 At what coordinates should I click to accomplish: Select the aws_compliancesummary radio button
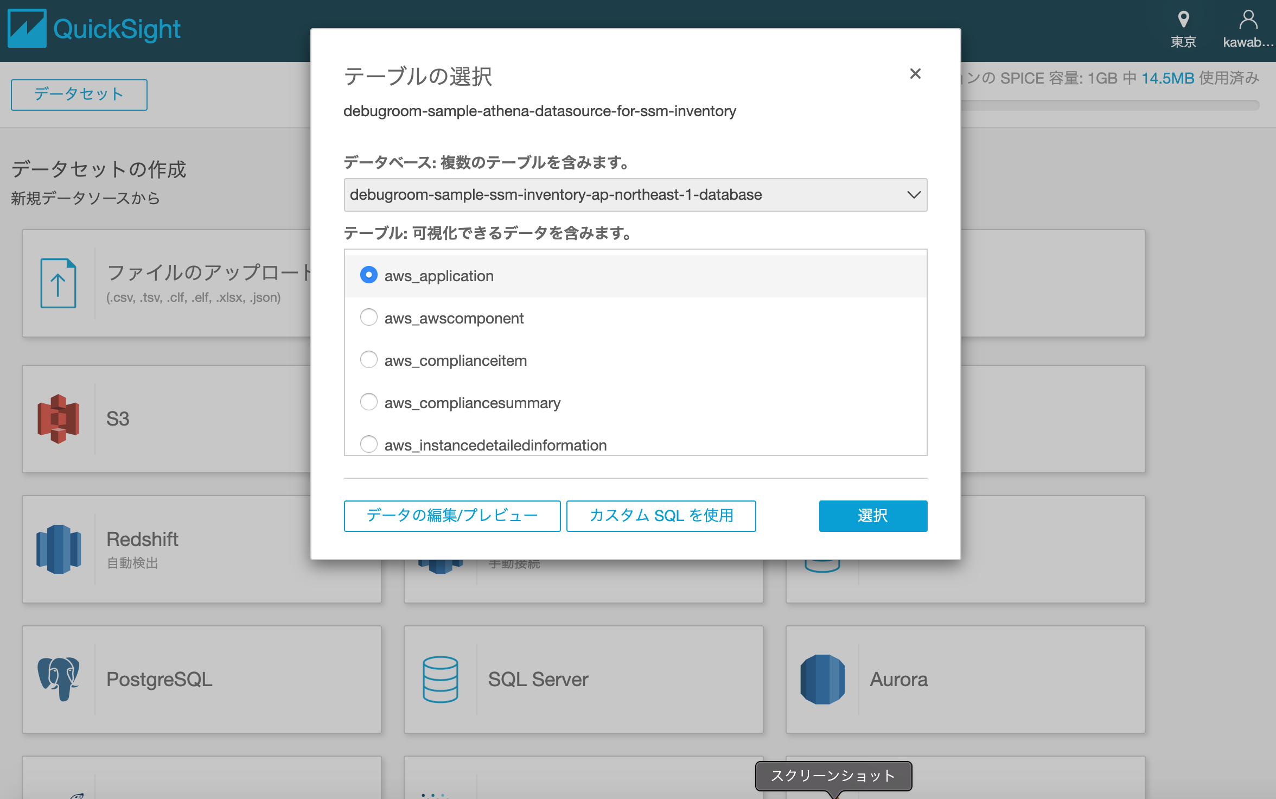(x=369, y=402)
